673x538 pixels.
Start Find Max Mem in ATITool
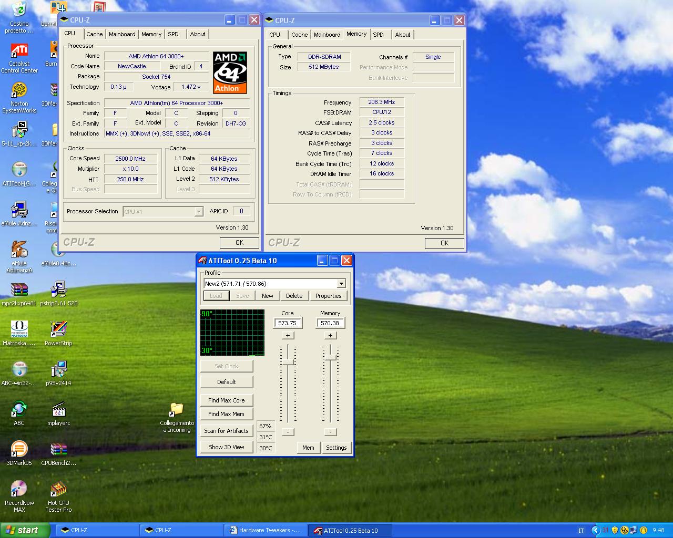227,414
